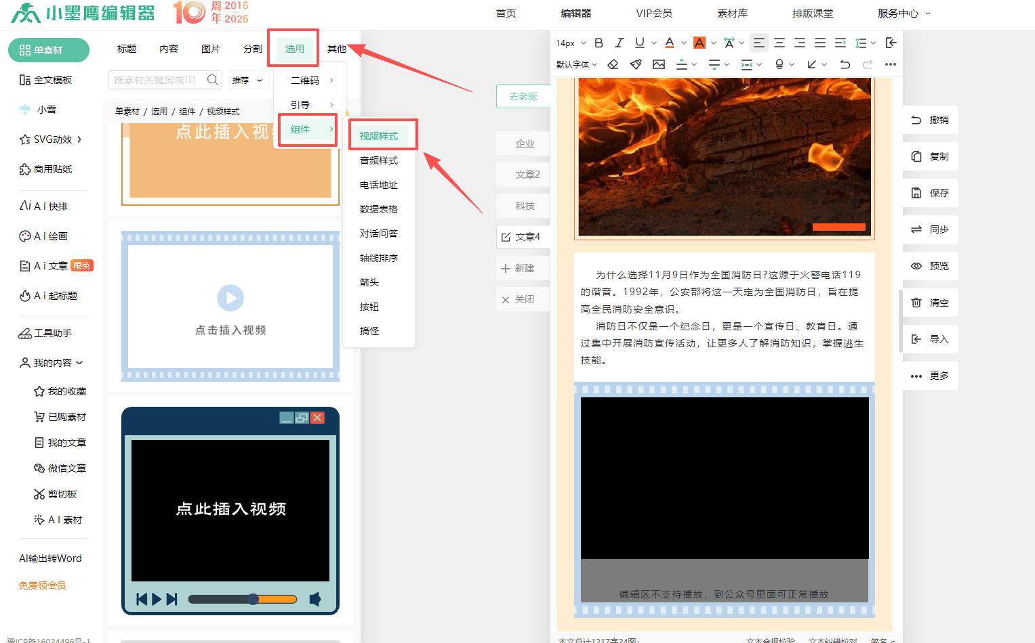Click the eraser clear-format icon
Viewport: 1035px width, 643px height.
click(613, 64)
